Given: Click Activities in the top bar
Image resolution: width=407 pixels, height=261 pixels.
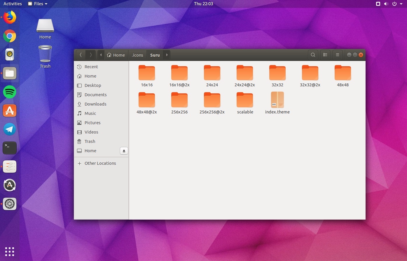Looking at the screenshot, I should tap(13, 4).
